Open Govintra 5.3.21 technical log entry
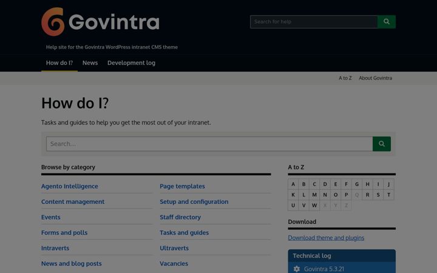Image resolution: width=437 pixels, height=273 pixels. [x=324, y=269]
